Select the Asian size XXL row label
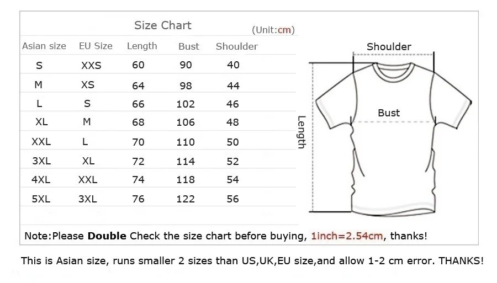 coord(41,142)
